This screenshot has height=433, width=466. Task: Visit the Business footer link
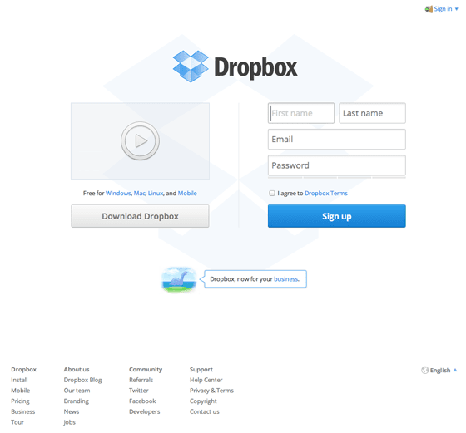pyautogui.click(x=23, y=411)
